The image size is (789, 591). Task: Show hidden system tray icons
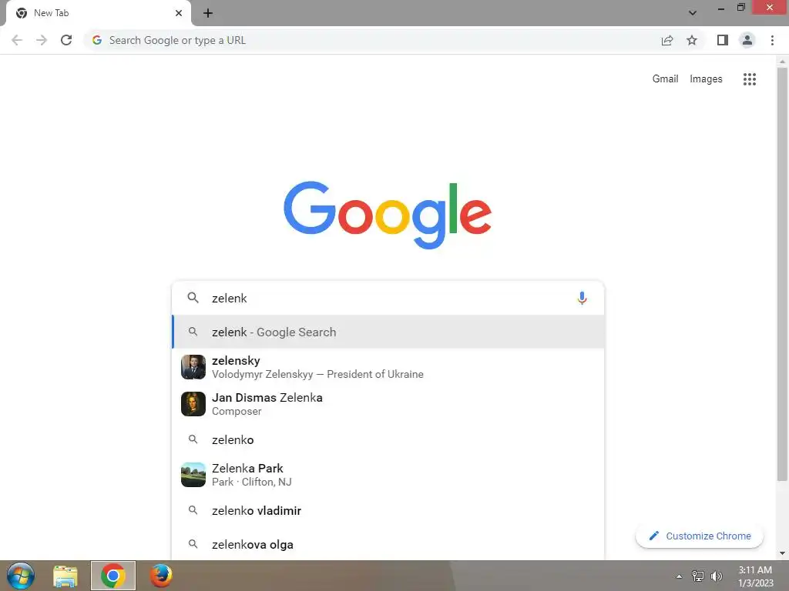[x=680, y=576]
